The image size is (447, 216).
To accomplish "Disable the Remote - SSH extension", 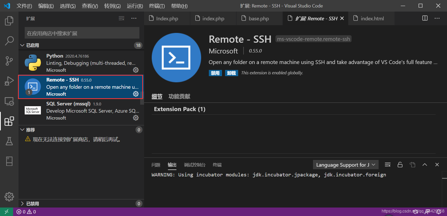I will (215, 73).
